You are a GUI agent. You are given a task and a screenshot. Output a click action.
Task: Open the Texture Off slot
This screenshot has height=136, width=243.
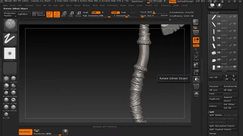(x=10, y=68)
